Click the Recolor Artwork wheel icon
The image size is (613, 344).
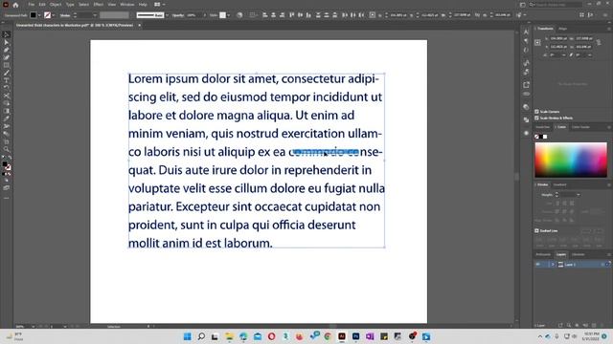tap(239, 15)
